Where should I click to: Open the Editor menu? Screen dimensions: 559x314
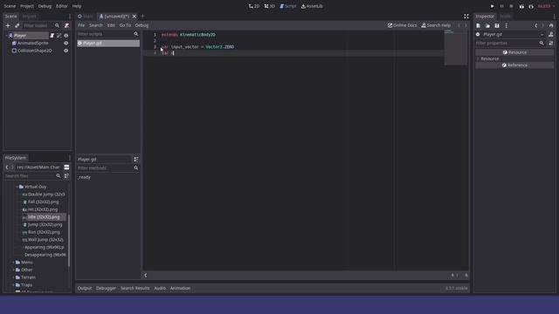point(61,6)
